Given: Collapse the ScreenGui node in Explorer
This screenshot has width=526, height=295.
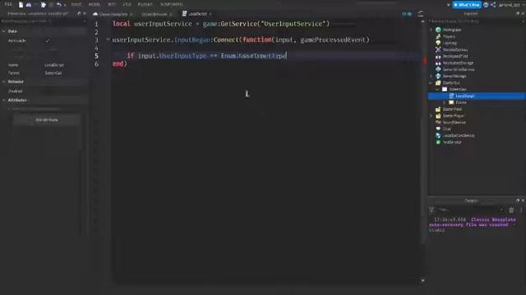Looking at the screenshot, I should click(438, 89).
